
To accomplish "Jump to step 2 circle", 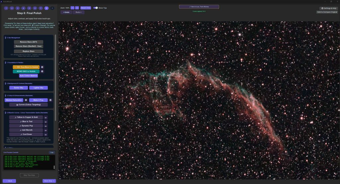I will [x=12, y=8].
